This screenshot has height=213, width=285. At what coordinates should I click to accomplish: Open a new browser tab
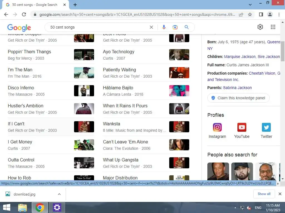click(75, 5)
